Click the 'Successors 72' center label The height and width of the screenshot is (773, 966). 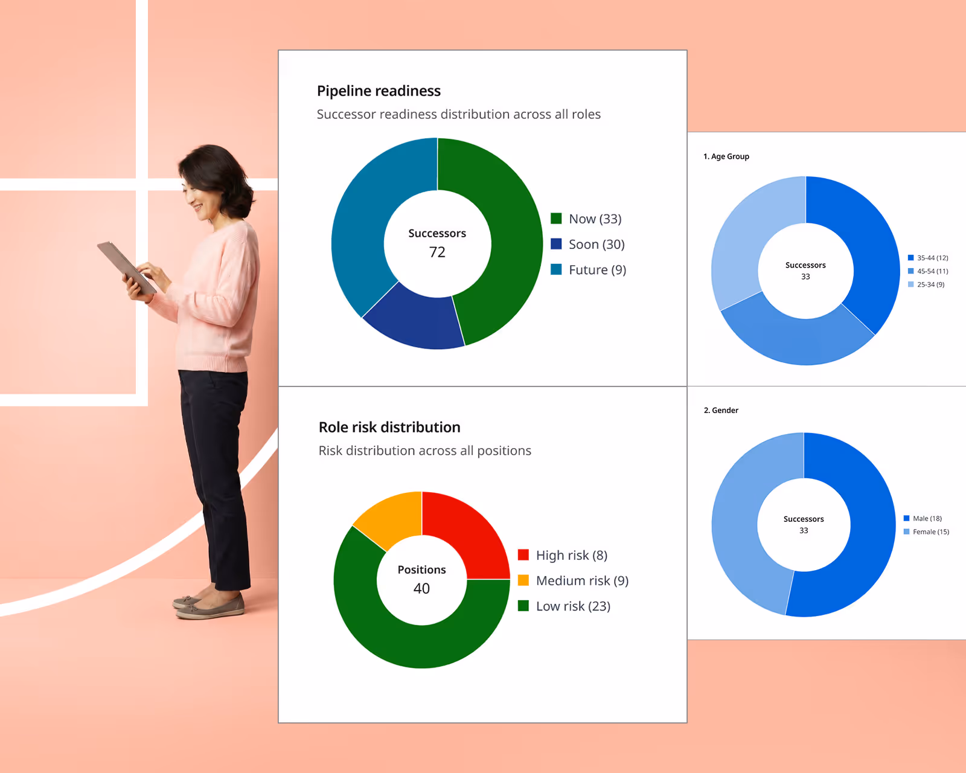click(438, 243)
